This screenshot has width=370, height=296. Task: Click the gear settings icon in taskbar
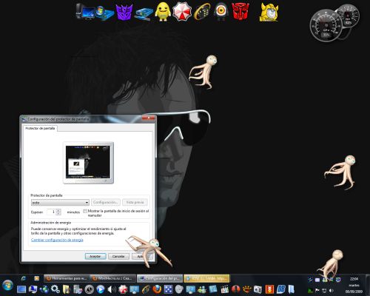click(55, 289)
